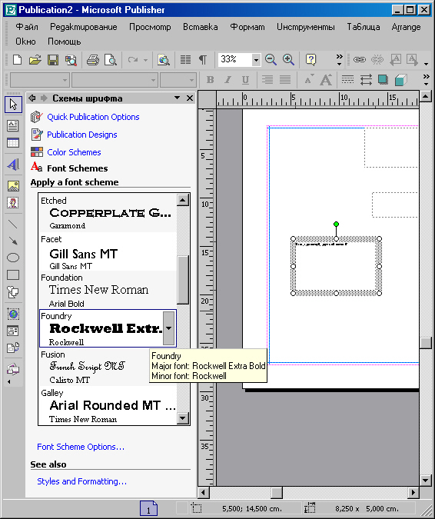Open the zoom percentage dropdown
Image resolution: width=435 pixels, height=519 pixels.
tap(256, 60)
